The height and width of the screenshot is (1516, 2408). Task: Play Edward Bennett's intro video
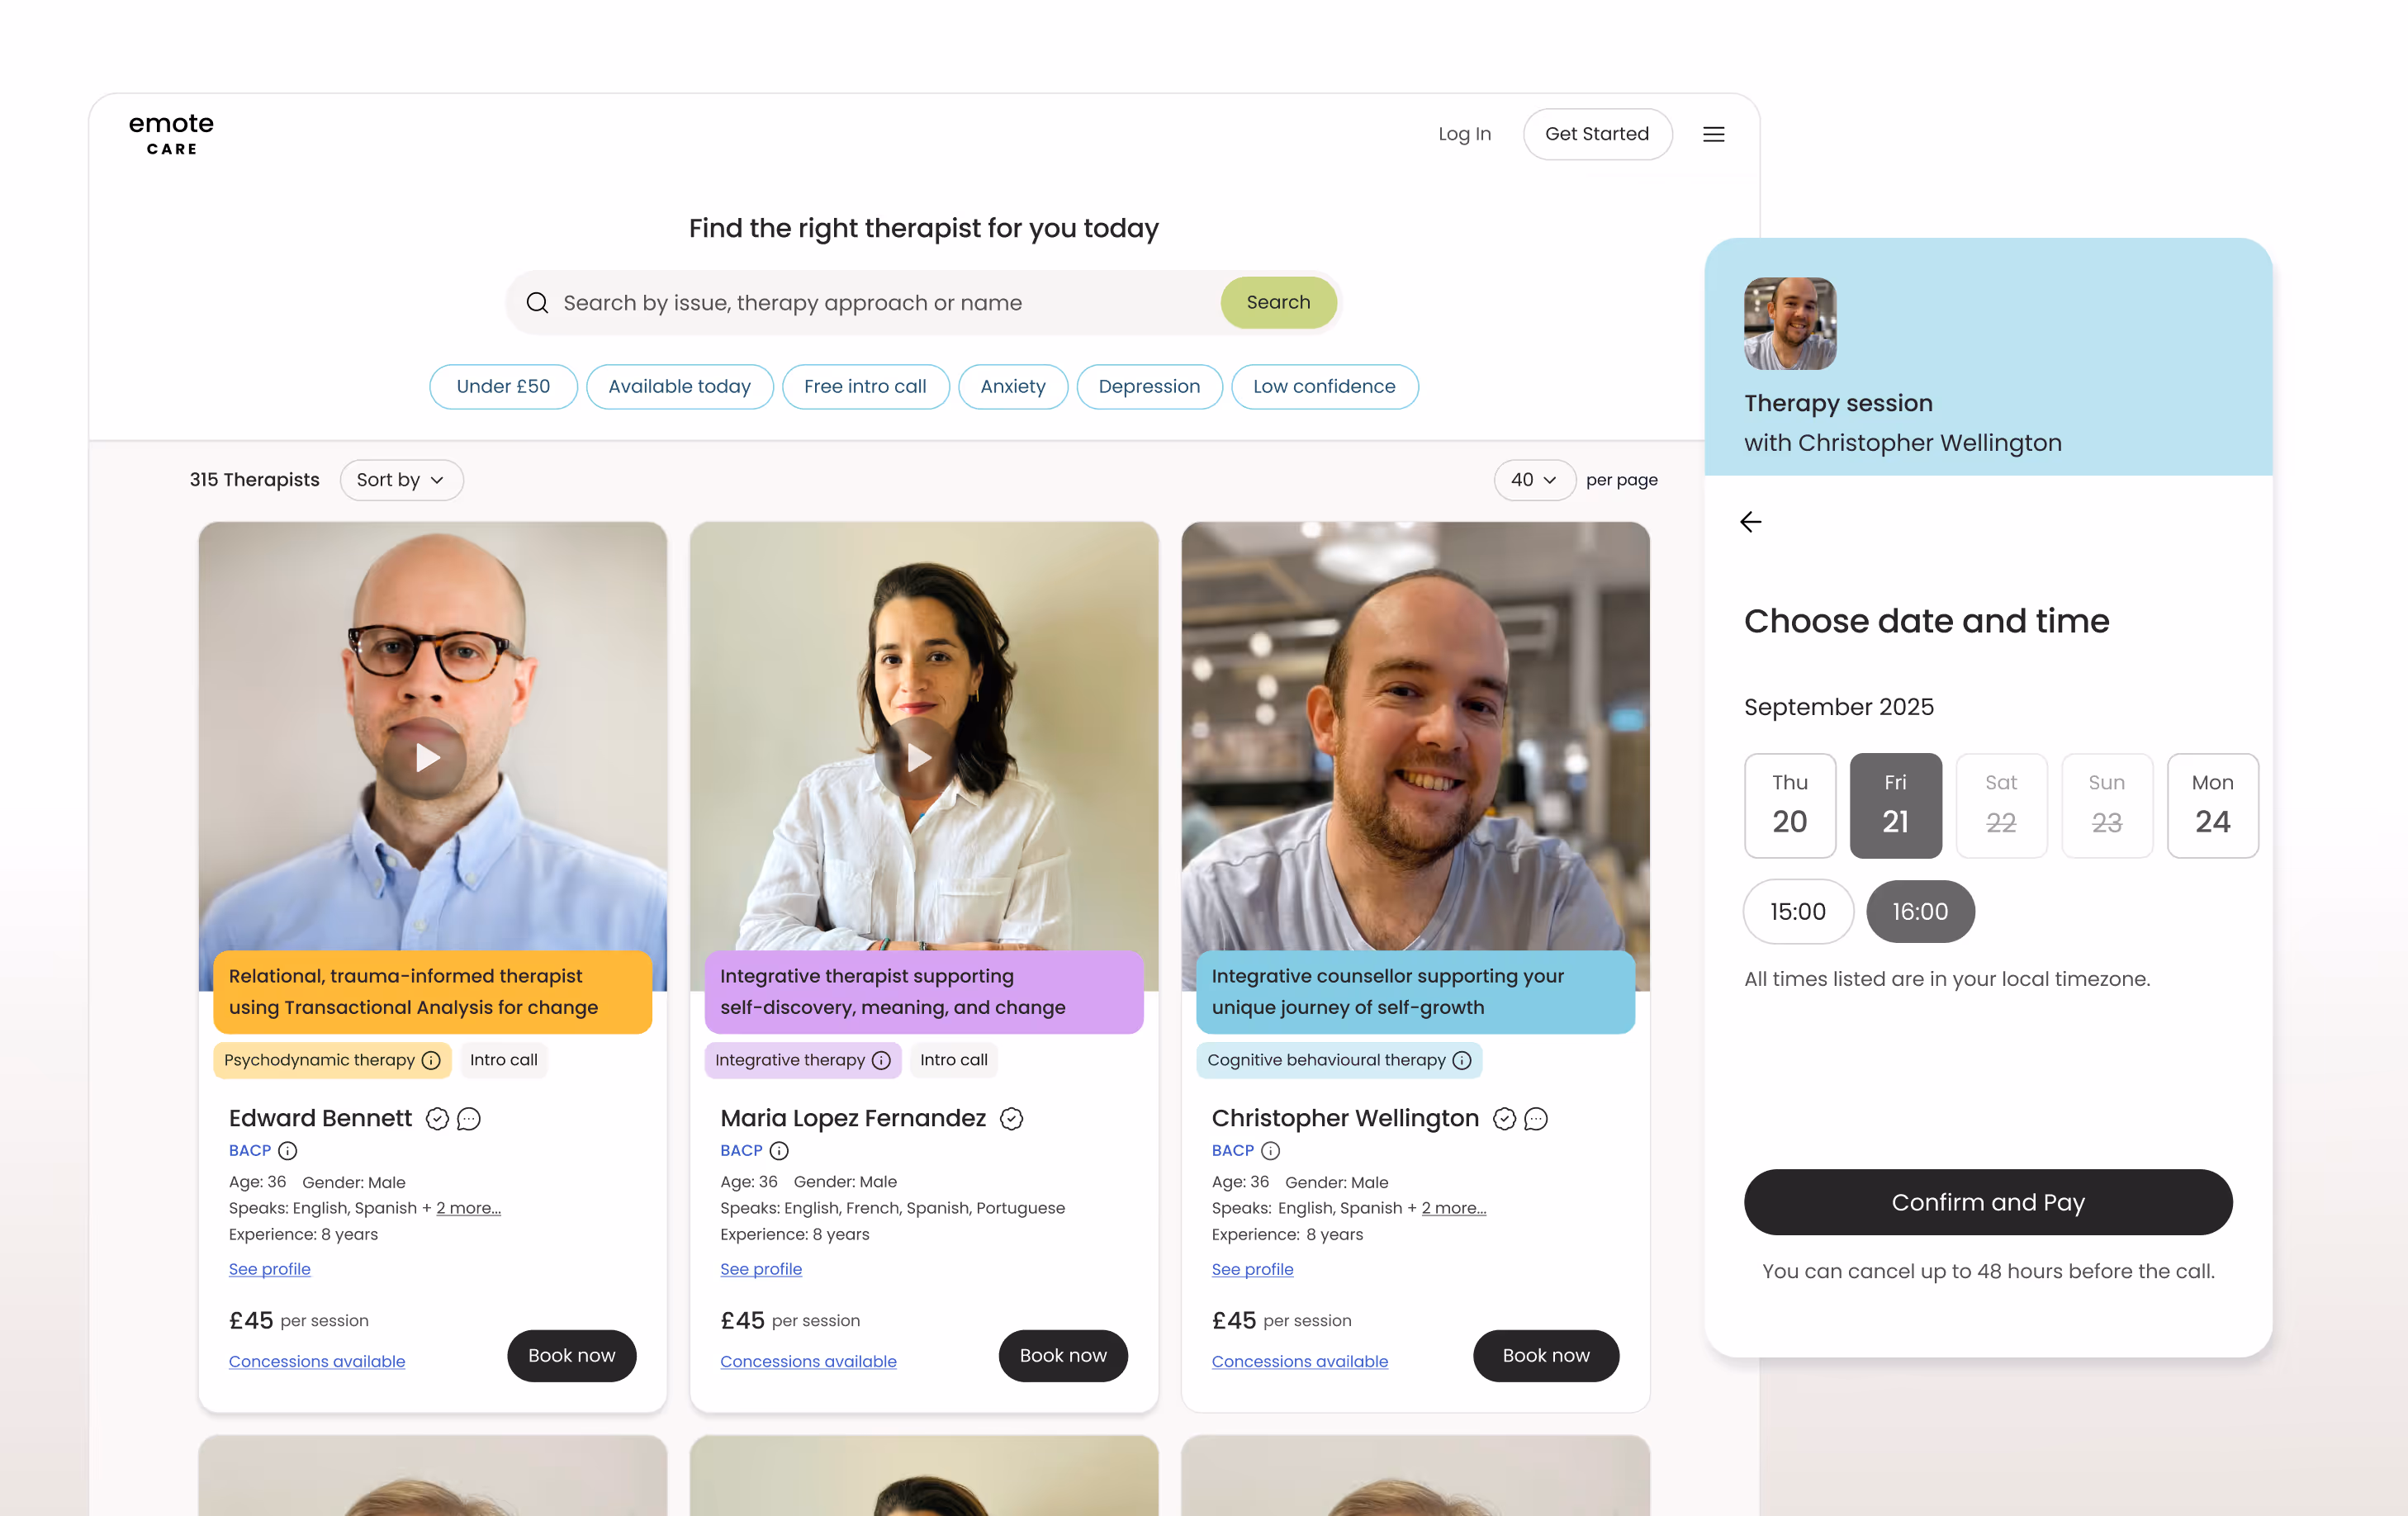click(x=426, y=757)
